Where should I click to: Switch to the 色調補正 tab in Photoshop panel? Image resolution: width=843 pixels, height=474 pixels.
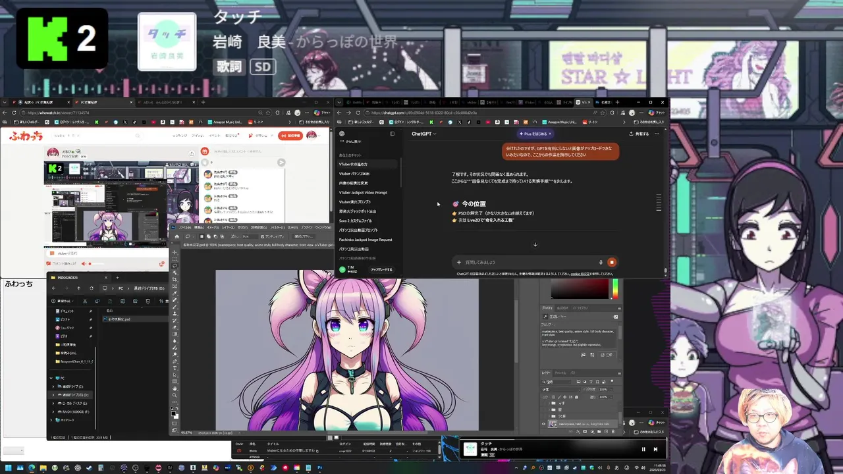point(563,308)
